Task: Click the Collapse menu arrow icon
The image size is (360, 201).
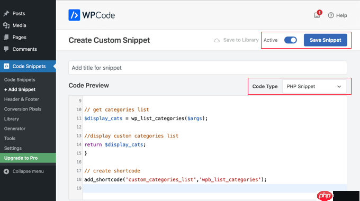Action: click(6, 171)
